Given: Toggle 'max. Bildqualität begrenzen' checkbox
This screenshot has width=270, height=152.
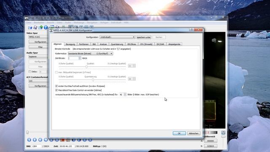Looking at the screenshot, I should click(x=57, y=72).
